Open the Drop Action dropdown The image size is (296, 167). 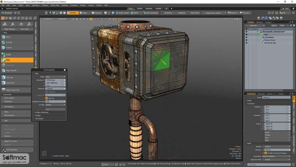(214, 13)
